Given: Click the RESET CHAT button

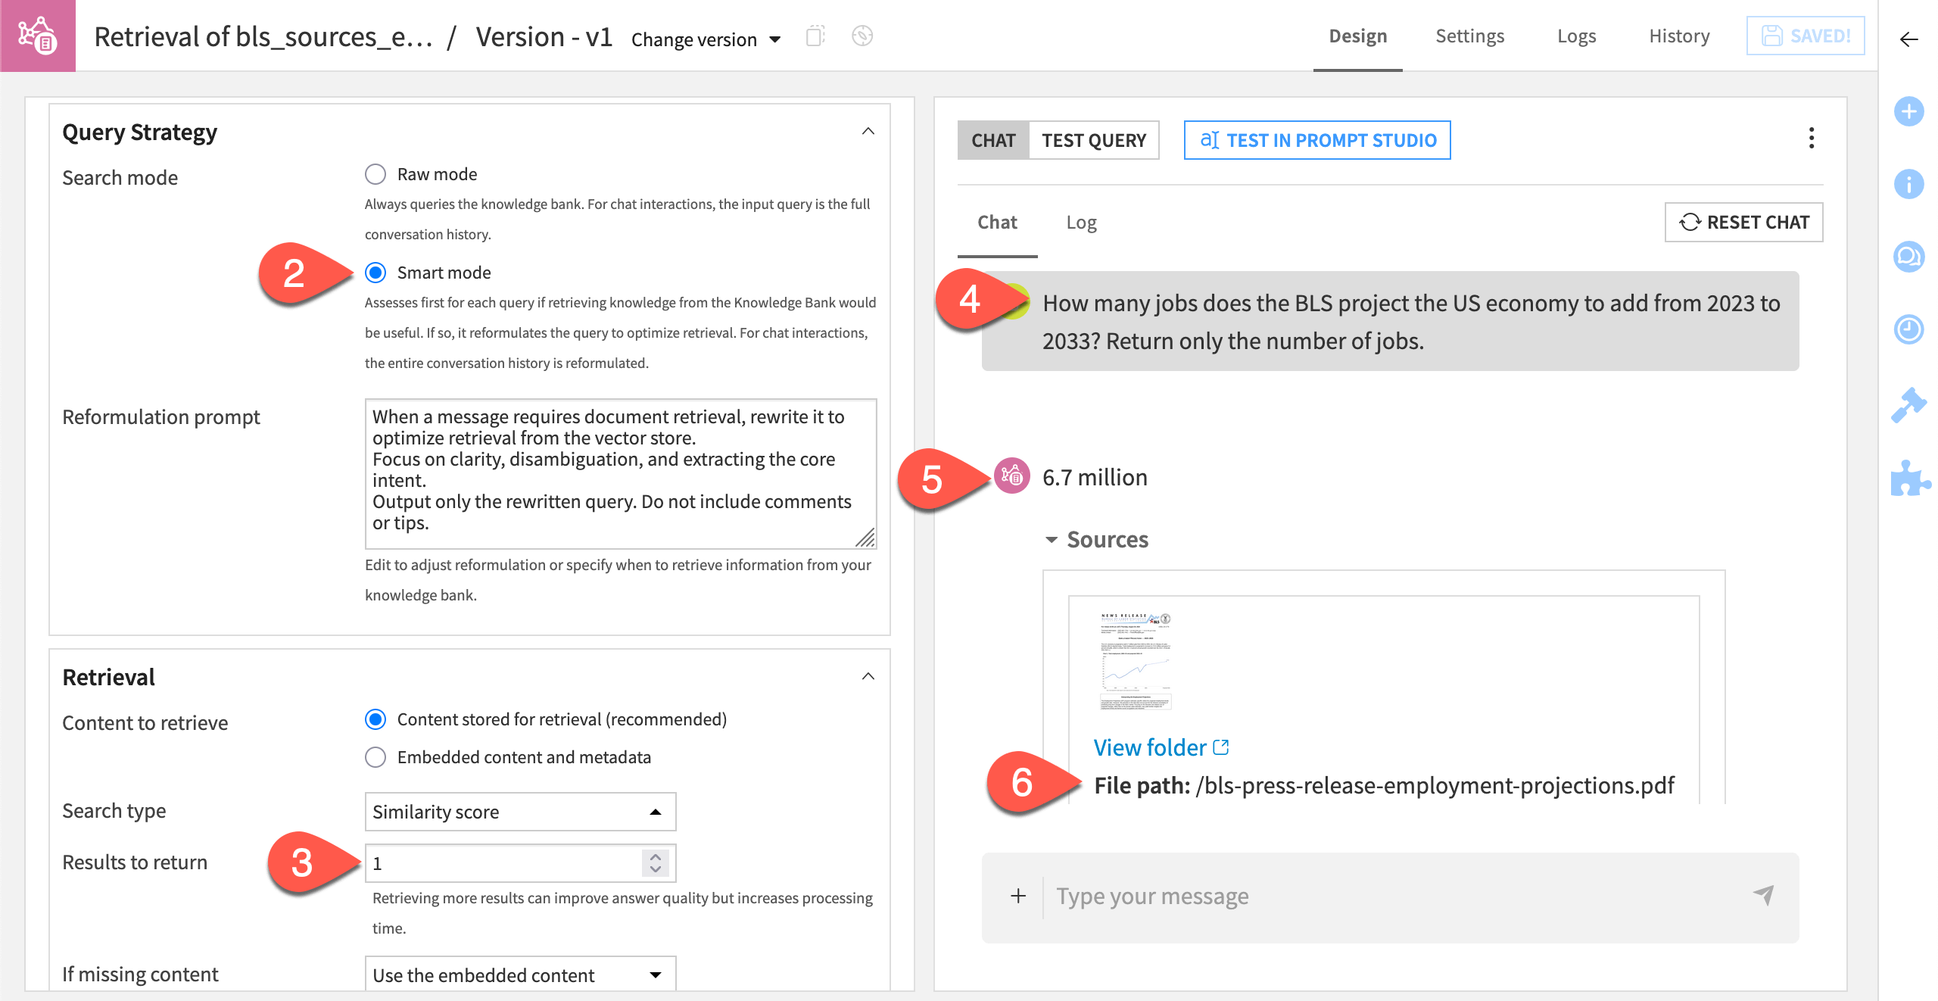Looking at the screenshot, I should tap(1743, 223).
